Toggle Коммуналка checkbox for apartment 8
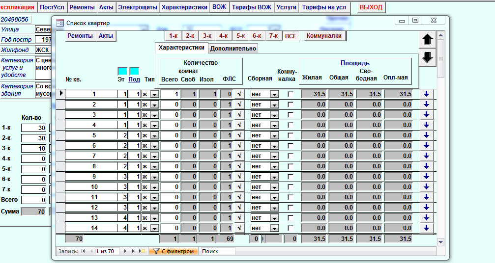 (x=291, y=166)
